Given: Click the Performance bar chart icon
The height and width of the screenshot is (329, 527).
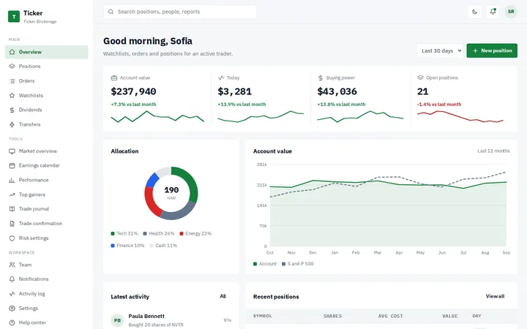Looking at the screenshot, I should [x=12, y=181].
